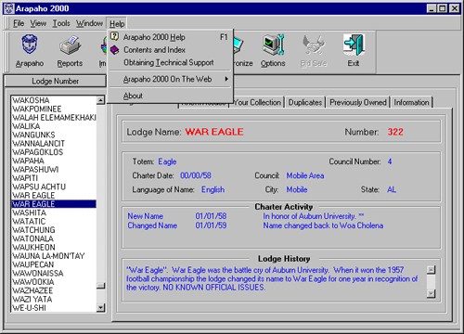
Task: Choose Arapaho 2000 Help menu entry
Action: click(x=170, y=37)
